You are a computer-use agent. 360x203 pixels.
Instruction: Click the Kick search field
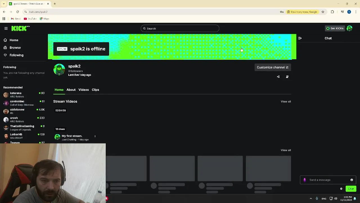click(x=180, y=28)
